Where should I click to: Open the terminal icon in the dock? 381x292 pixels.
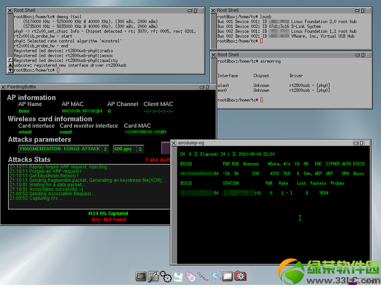click(140, 276)
